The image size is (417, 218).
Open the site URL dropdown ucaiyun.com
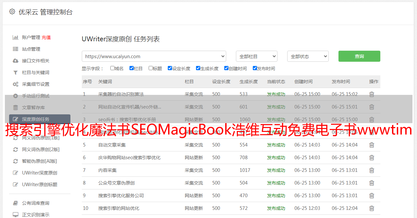coord(154,56)
